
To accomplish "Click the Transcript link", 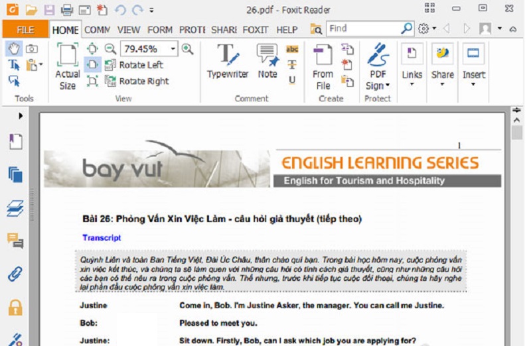I will click(102, 238).
